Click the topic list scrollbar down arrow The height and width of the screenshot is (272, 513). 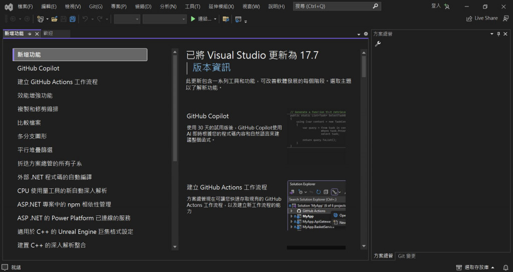(175, 247)
